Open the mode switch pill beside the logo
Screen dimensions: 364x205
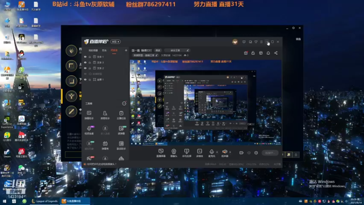116,41
